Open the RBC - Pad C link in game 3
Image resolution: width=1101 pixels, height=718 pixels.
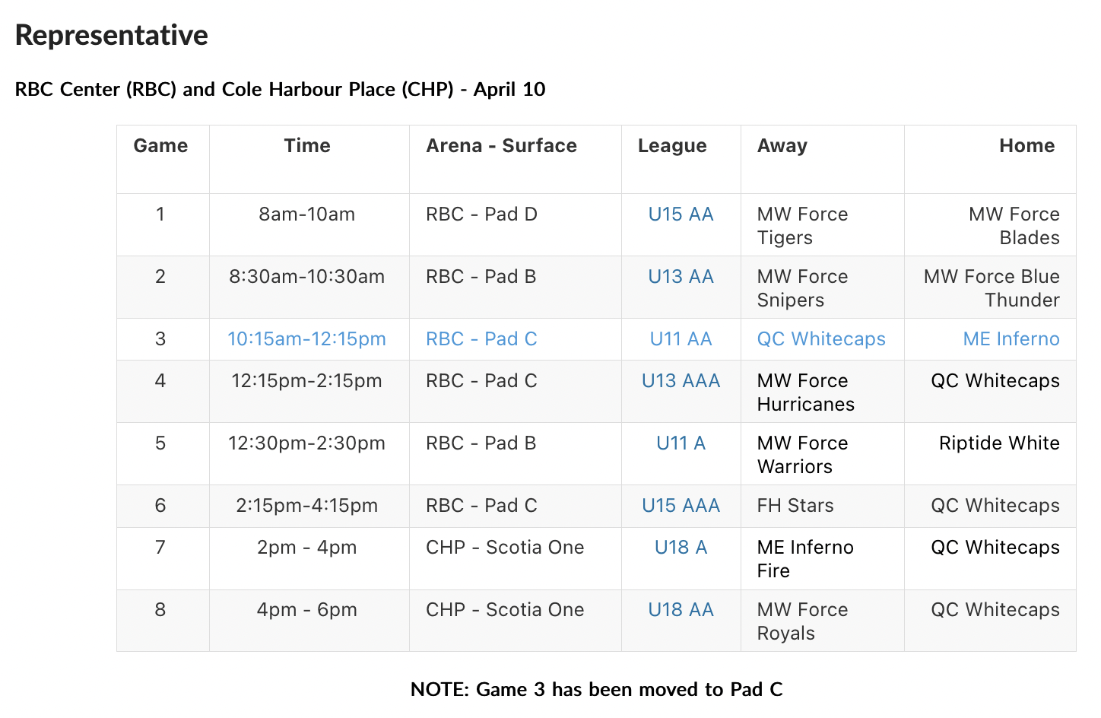[481, 339]
